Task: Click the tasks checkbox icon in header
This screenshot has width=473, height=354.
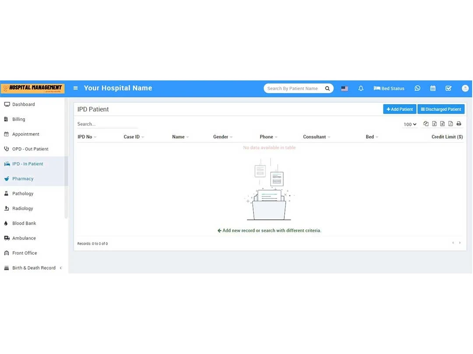Action: tap(448, 88)
